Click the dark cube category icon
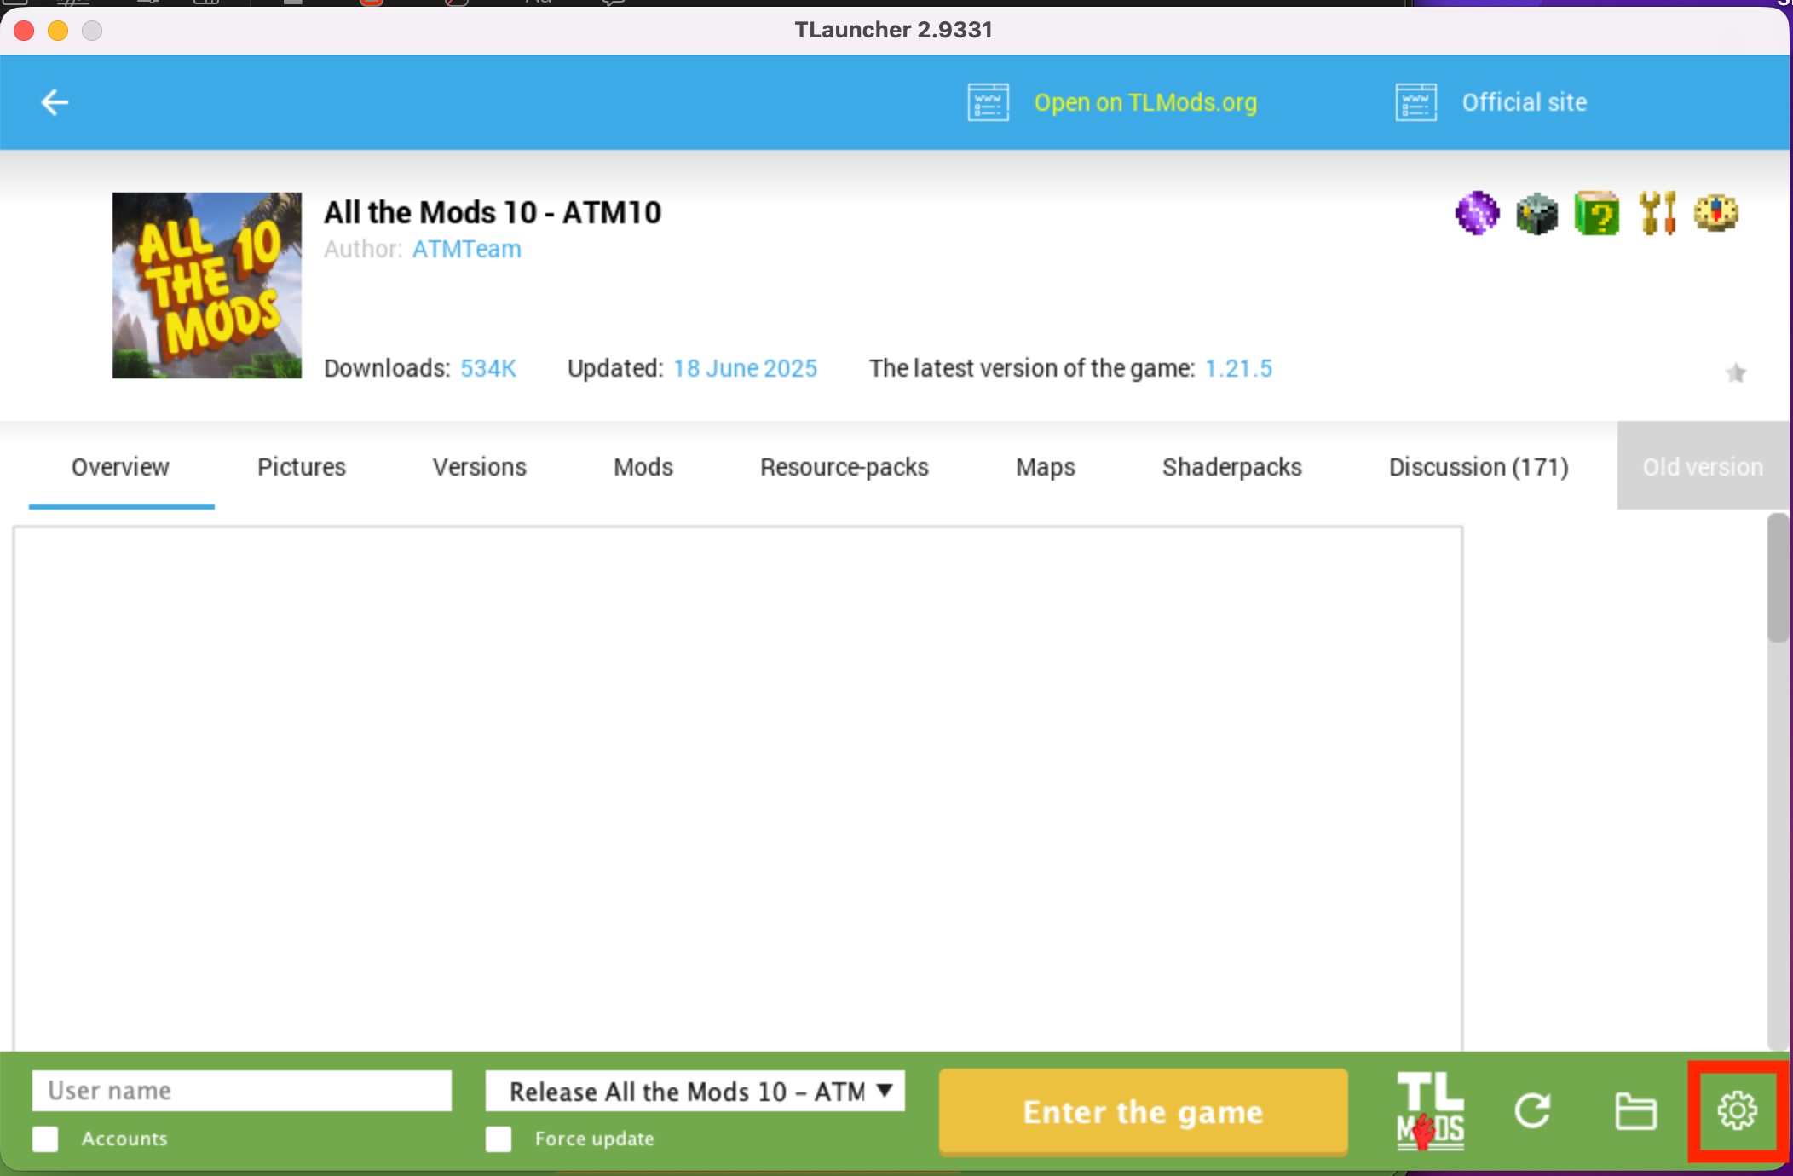Screen dimensions: 1793x1176 click(x=1536, y=213)
